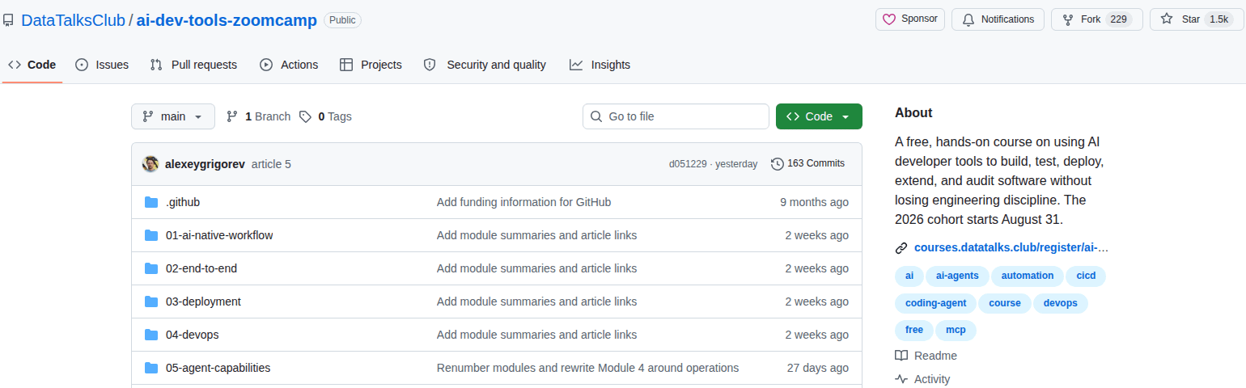Image resolution: width=1246 pixels, height=388 pixels.
Task: Select the 'automation' topic tag
Action: point(1028,276)
